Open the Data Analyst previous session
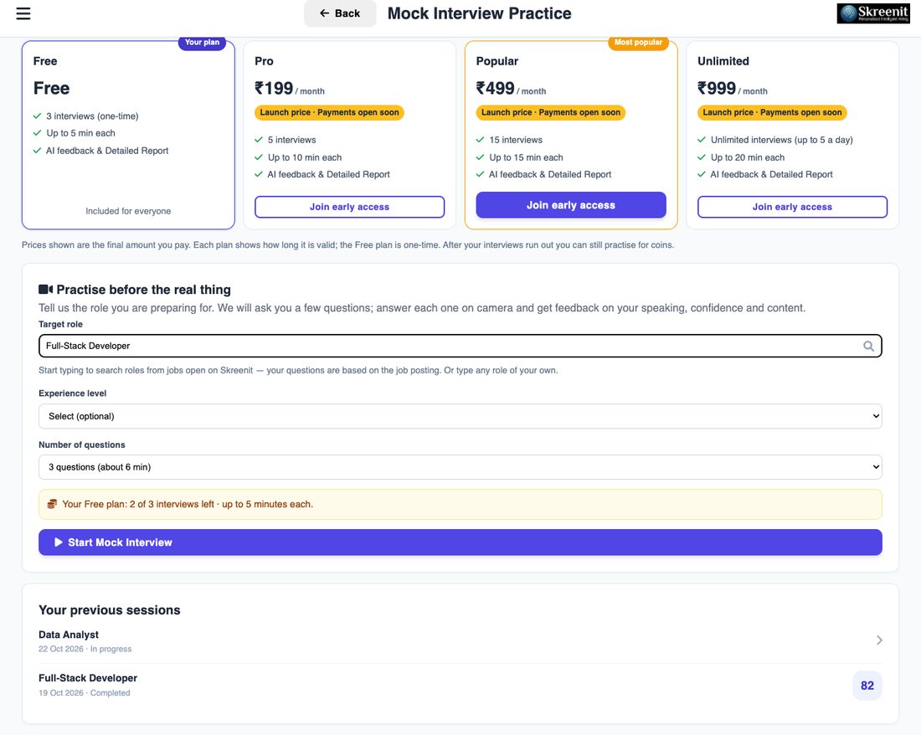 [460, 641]
